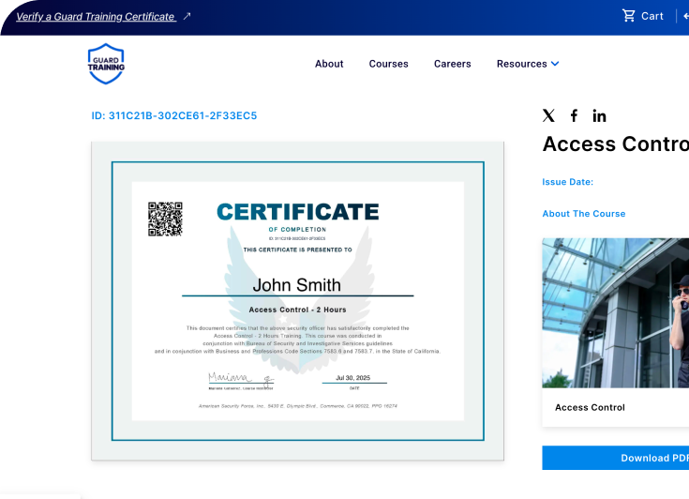Share certificate on X
The height and width of the screenshot is (499, 689).
548,115
